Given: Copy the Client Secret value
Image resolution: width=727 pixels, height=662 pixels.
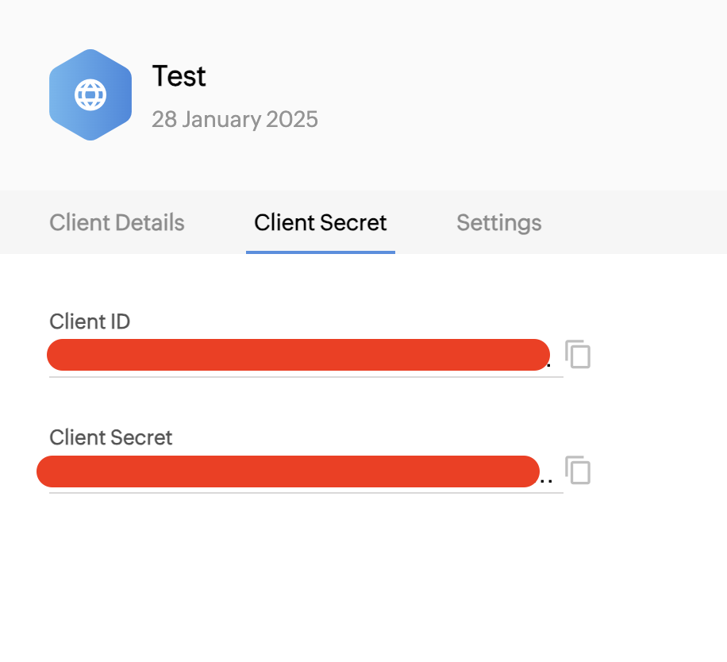Looking at the screenshot, I should click(x=578, y=470).
